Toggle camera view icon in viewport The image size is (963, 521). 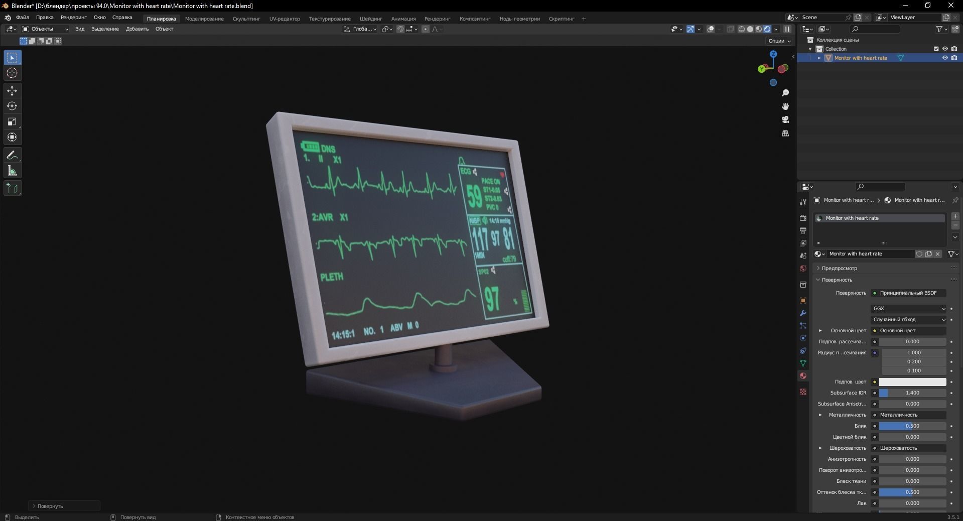(785, 119)
